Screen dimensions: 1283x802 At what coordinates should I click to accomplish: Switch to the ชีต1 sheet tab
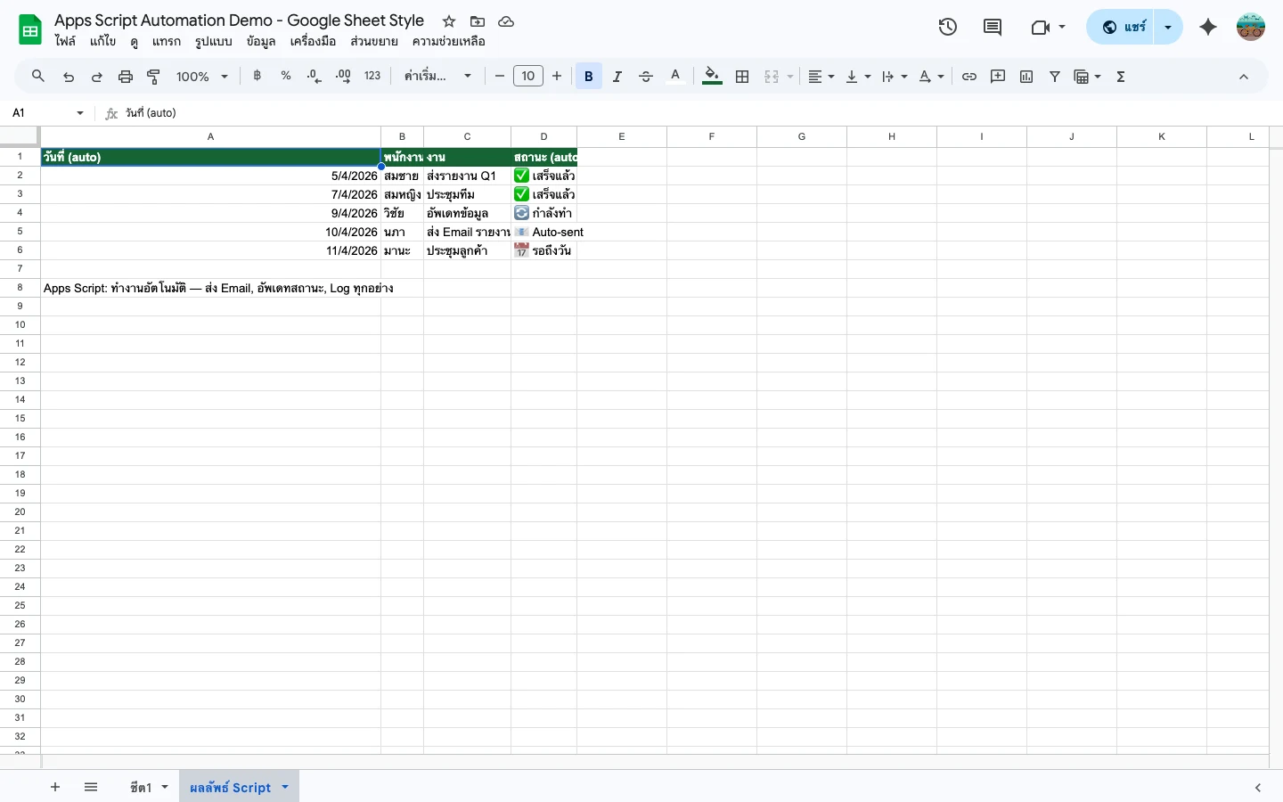coord(141,787)
